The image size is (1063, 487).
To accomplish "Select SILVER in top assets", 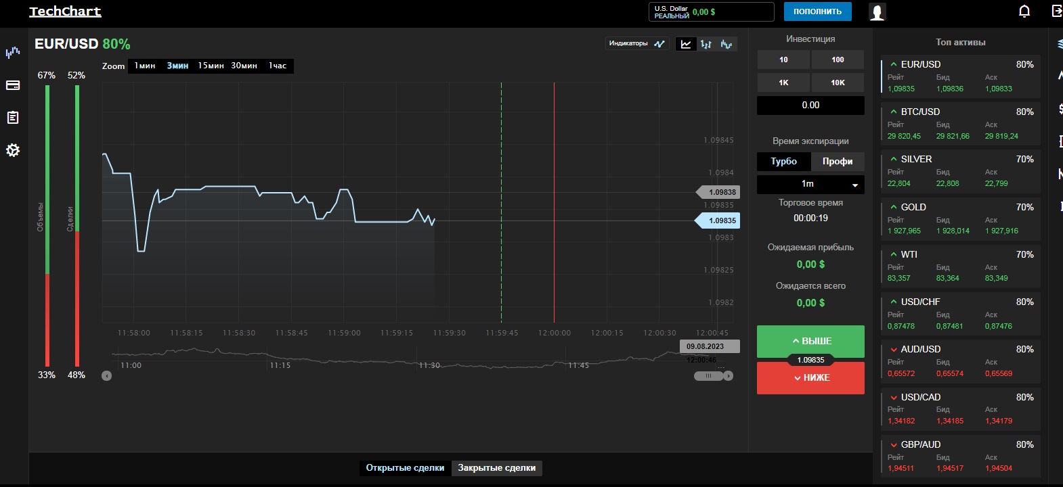I will click(960, 171).
